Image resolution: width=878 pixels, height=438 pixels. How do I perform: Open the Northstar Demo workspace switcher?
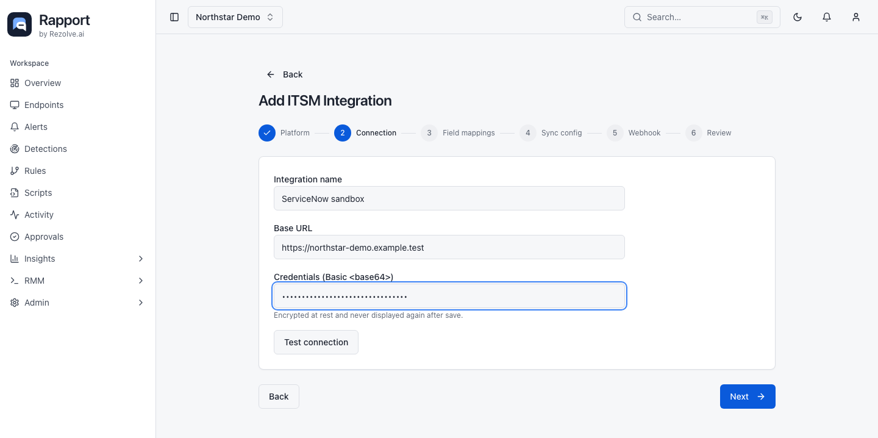click(x=235, y=17)
